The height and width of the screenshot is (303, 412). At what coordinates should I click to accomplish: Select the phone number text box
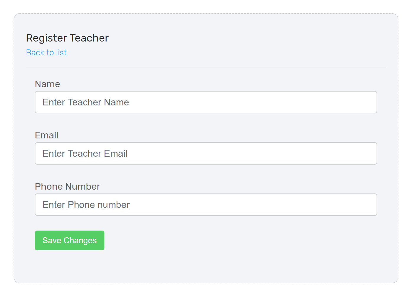pyautogui.click(x=206, y=205)
